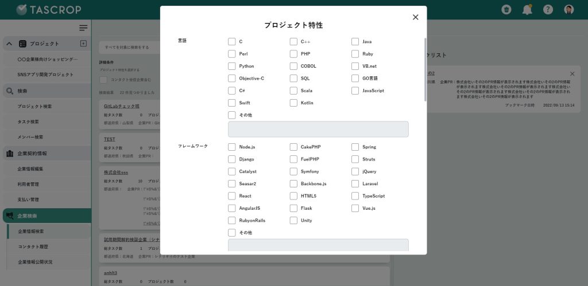Select 企業情報検索 in sidebar
This screenshot has height=286, width=588.
point(31,232)
